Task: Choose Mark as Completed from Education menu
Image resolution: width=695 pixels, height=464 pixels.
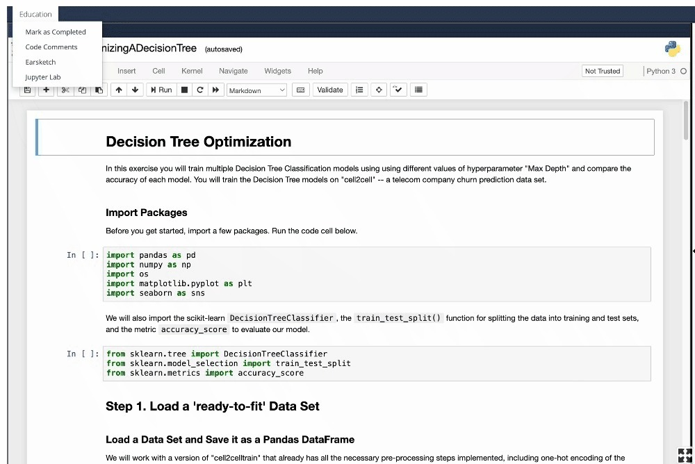Action: pyautogui.click(x=56, y=32)
